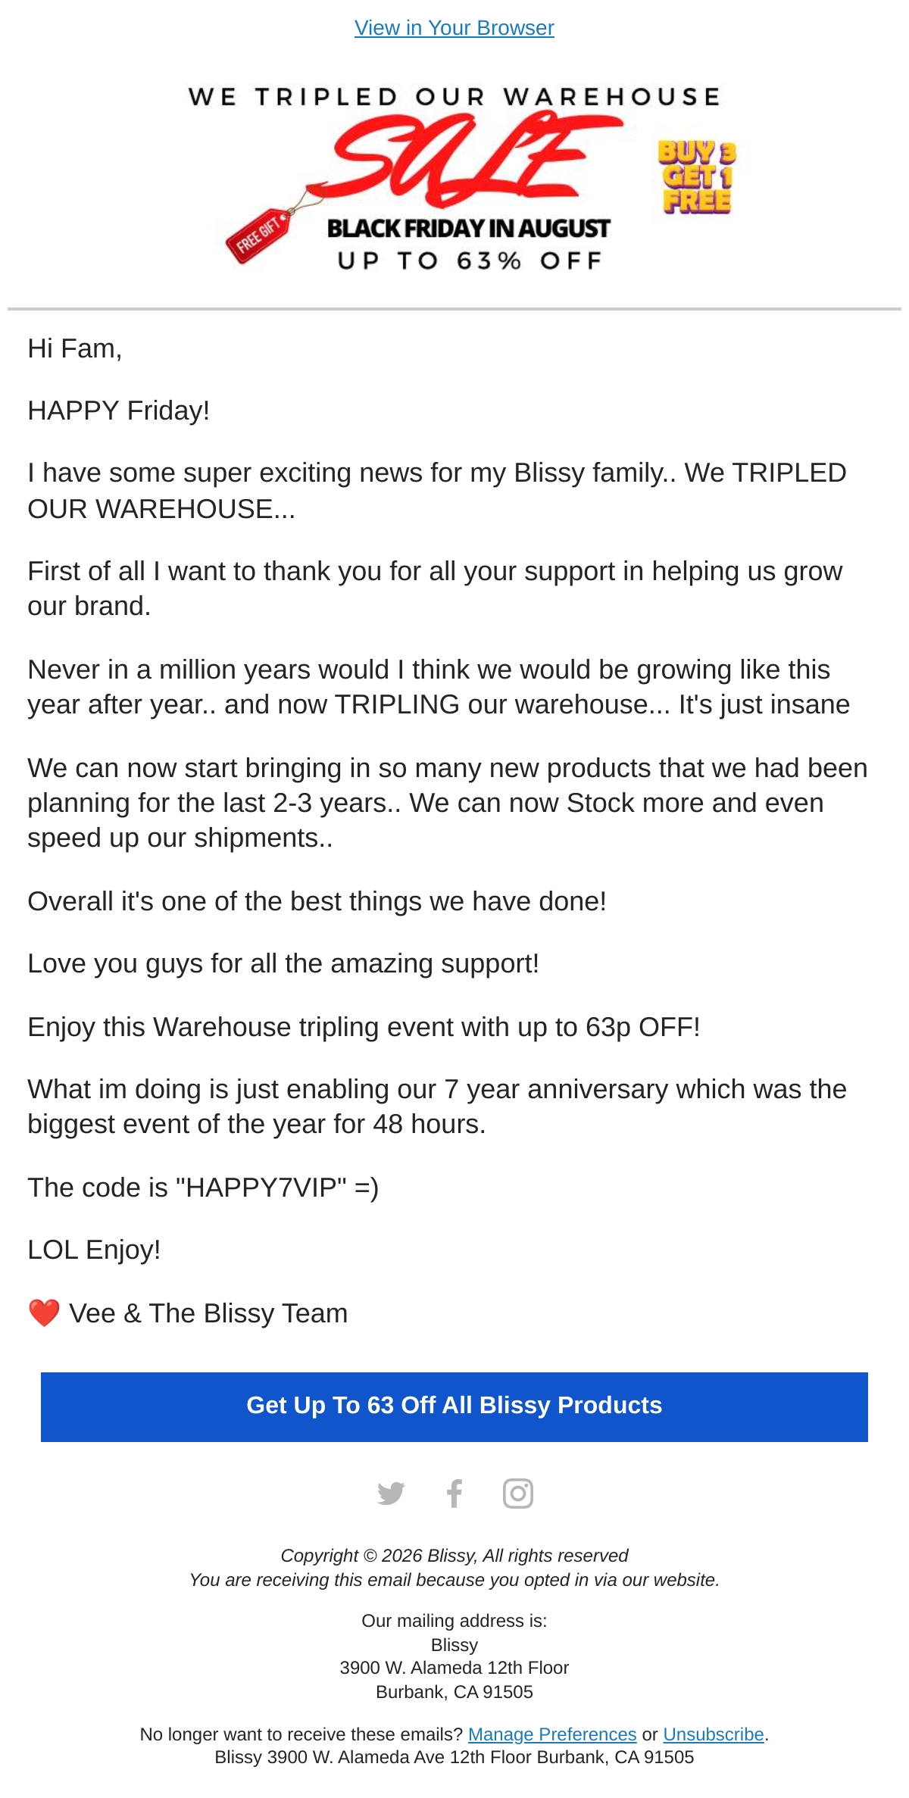
Task: Select the UP TO 63% OFF banner text
Action: [470, 261]
